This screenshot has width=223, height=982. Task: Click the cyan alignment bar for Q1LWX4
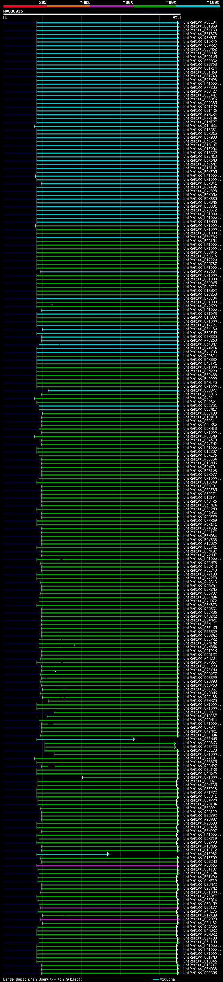107,126
